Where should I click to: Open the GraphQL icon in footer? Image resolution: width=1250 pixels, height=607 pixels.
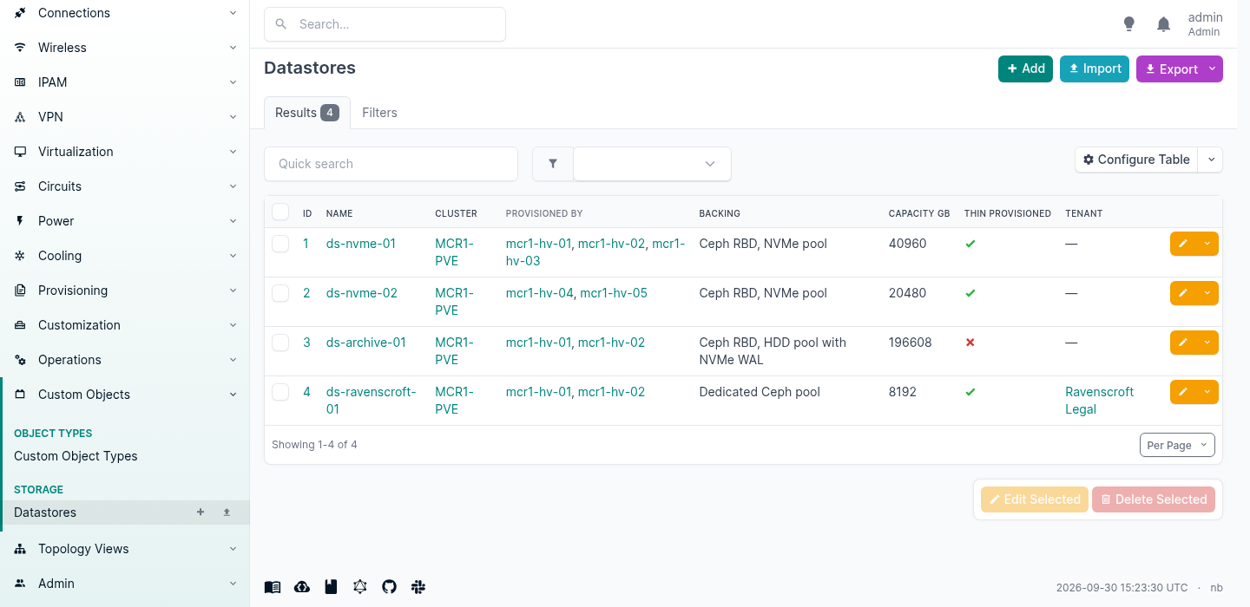360,587
